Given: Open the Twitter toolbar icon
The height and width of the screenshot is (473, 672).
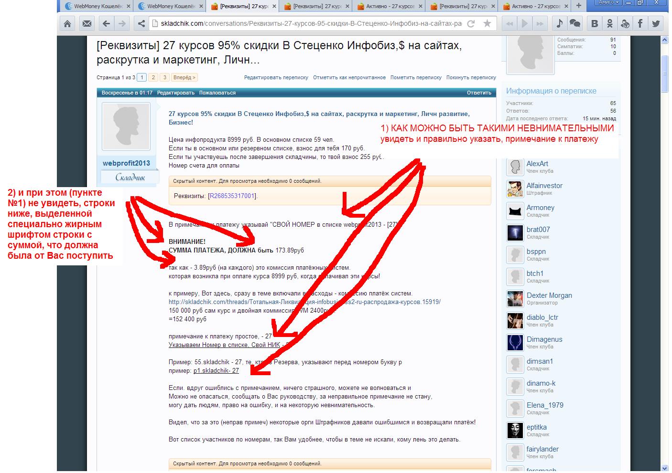Looking at the screenshot, I should point(656,23).
